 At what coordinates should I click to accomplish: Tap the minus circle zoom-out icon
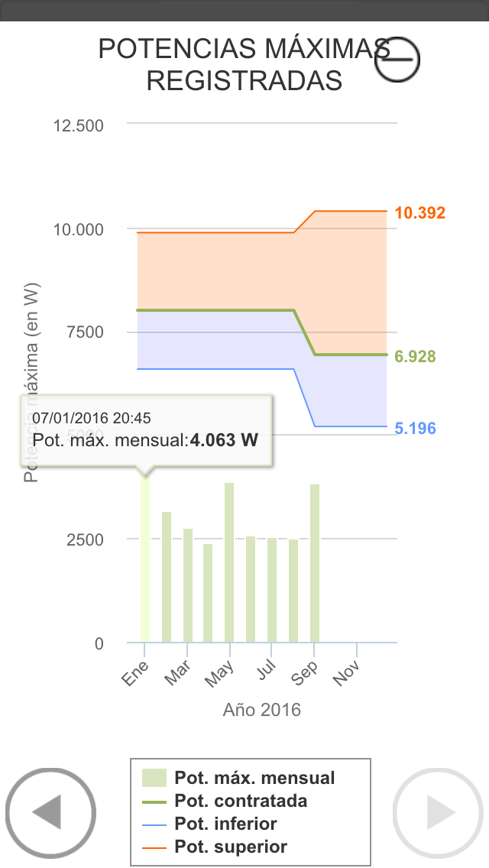pos(397,60)
